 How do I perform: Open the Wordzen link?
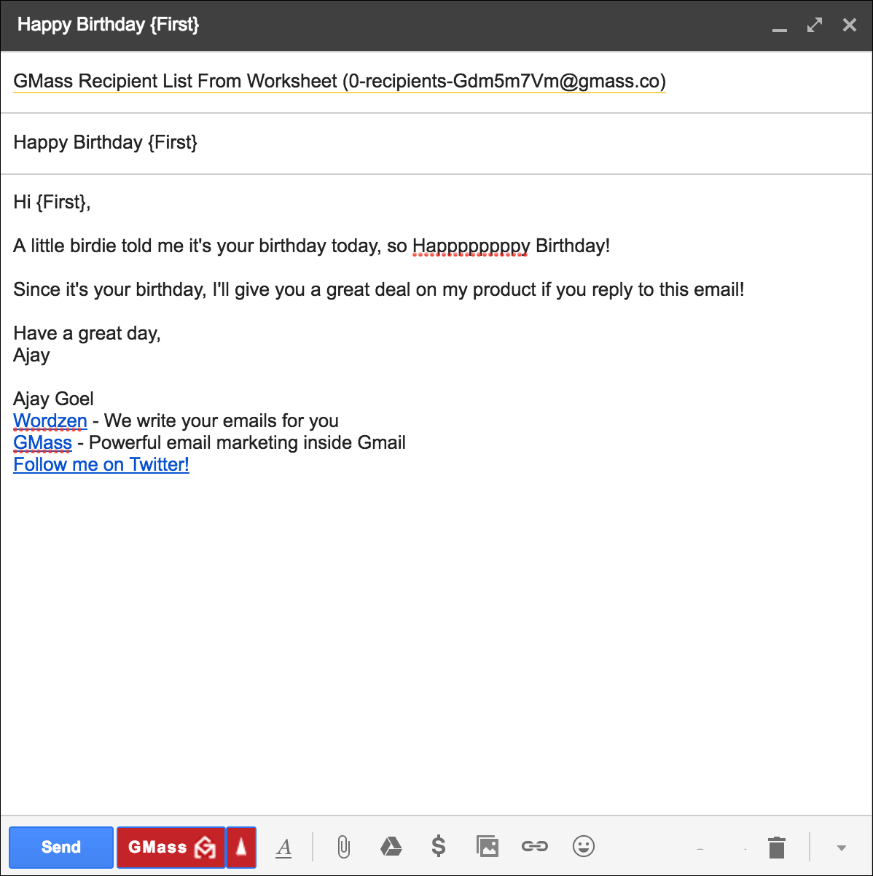coord(50,421)
